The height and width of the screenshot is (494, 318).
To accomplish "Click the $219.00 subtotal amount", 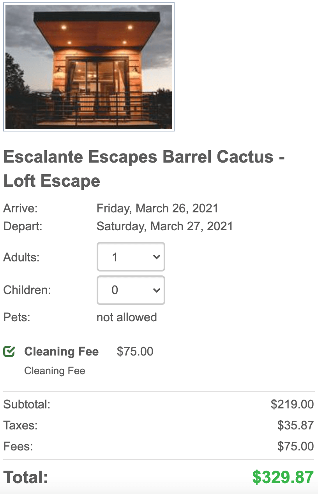I will 292,405.
